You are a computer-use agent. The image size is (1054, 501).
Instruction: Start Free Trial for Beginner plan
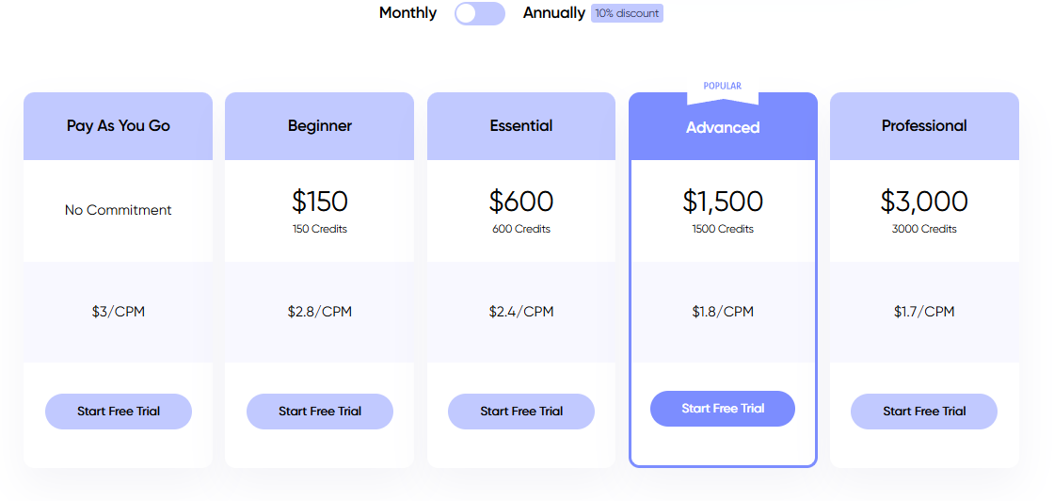[320, 412]
